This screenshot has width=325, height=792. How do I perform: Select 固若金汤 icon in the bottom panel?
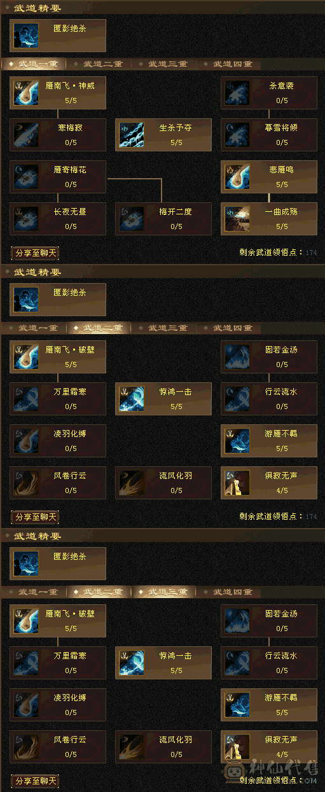pyautogui.click(x=237, y=621)
